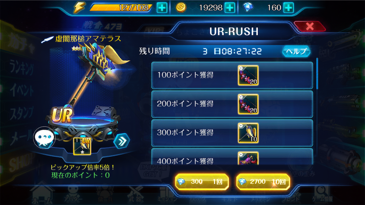The width and height of the screenshot is (365, 205).
Task: Close the UR-RUSH dialog
Action: pyautogui.click(x=310, y=26)
